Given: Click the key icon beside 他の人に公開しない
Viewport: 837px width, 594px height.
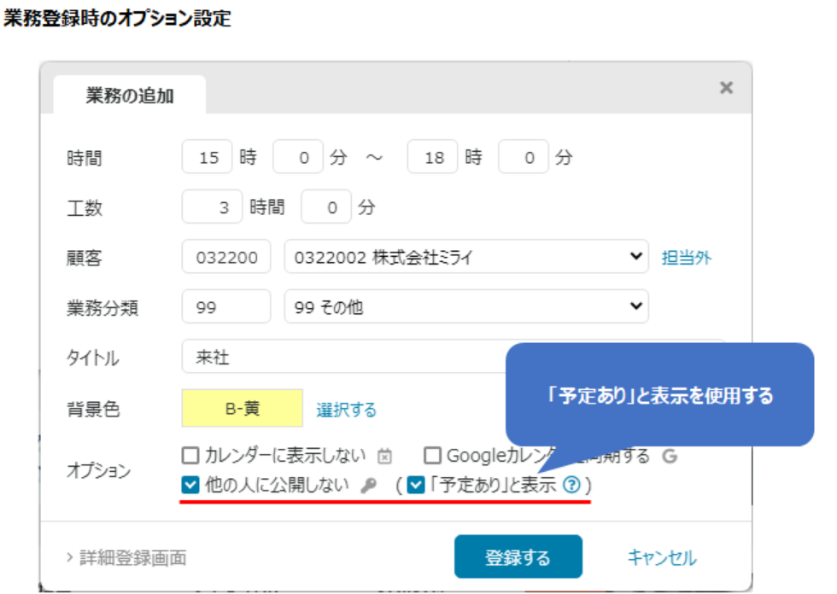Looking at the screenshot, I should [x=367, y=486].
